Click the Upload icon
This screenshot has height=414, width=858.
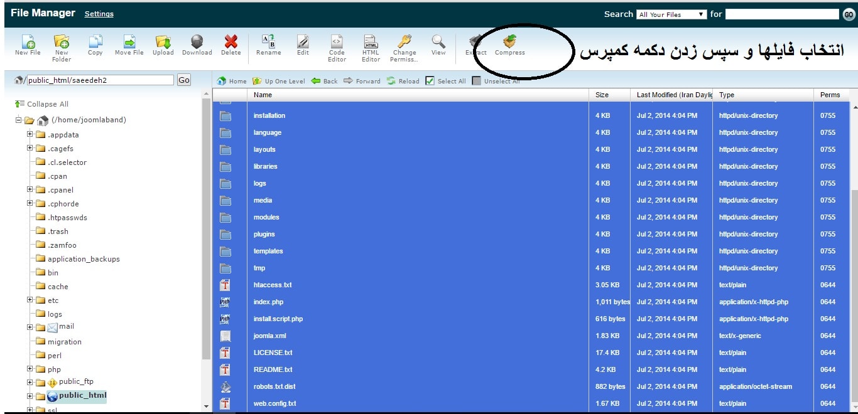pos(163,44)
